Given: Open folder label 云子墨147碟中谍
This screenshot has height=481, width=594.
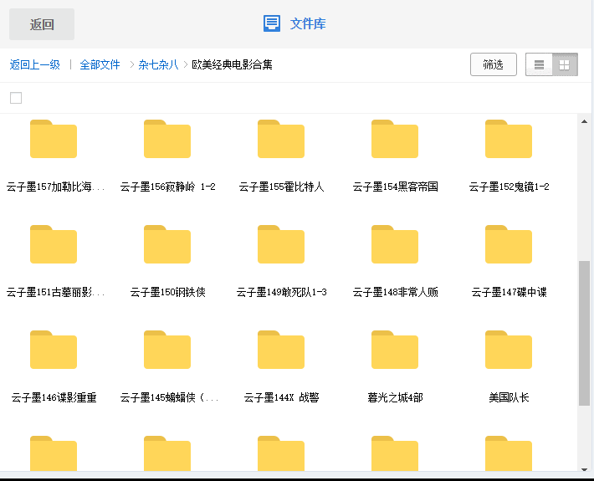Looking at the screenshot, I should (509, 292).
